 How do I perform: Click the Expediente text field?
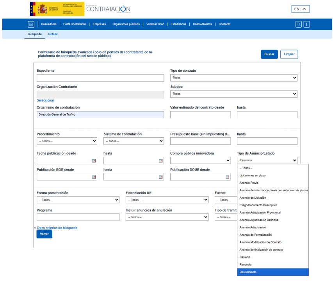pos(100,78)
